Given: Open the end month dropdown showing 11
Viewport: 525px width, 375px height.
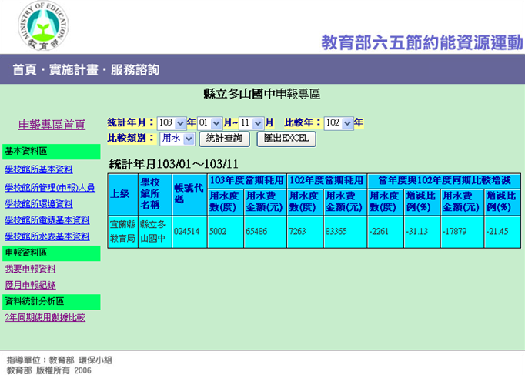Looking at the screenshot, I should [251, 123].
